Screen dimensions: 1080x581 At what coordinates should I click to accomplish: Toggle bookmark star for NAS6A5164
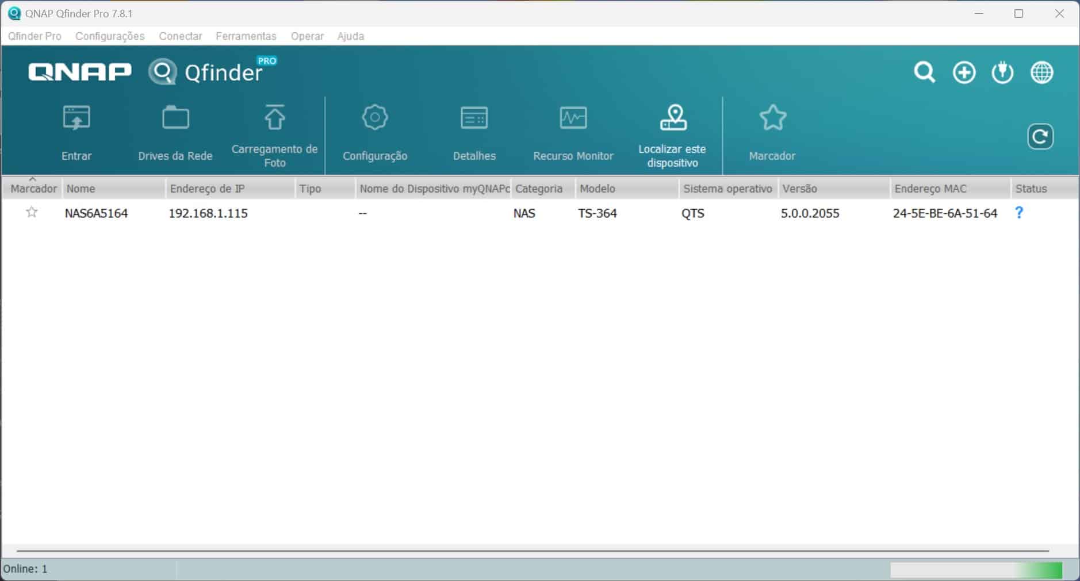tap(32, 213)
